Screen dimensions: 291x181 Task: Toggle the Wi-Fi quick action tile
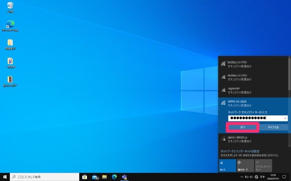point(227,166)
